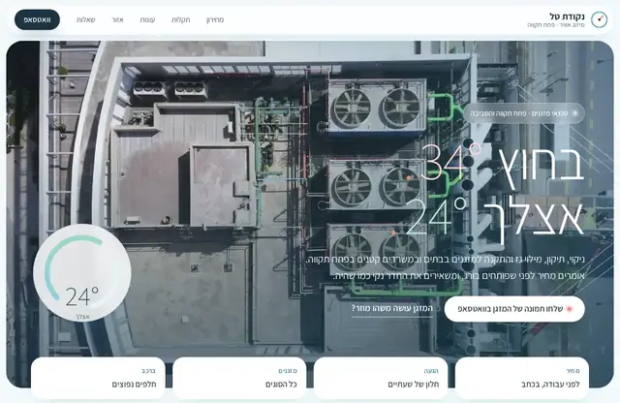Screen dimensions: 620x403
Task: Open the הגעה חלון של שעתיים card
Action: pos(381,378)
